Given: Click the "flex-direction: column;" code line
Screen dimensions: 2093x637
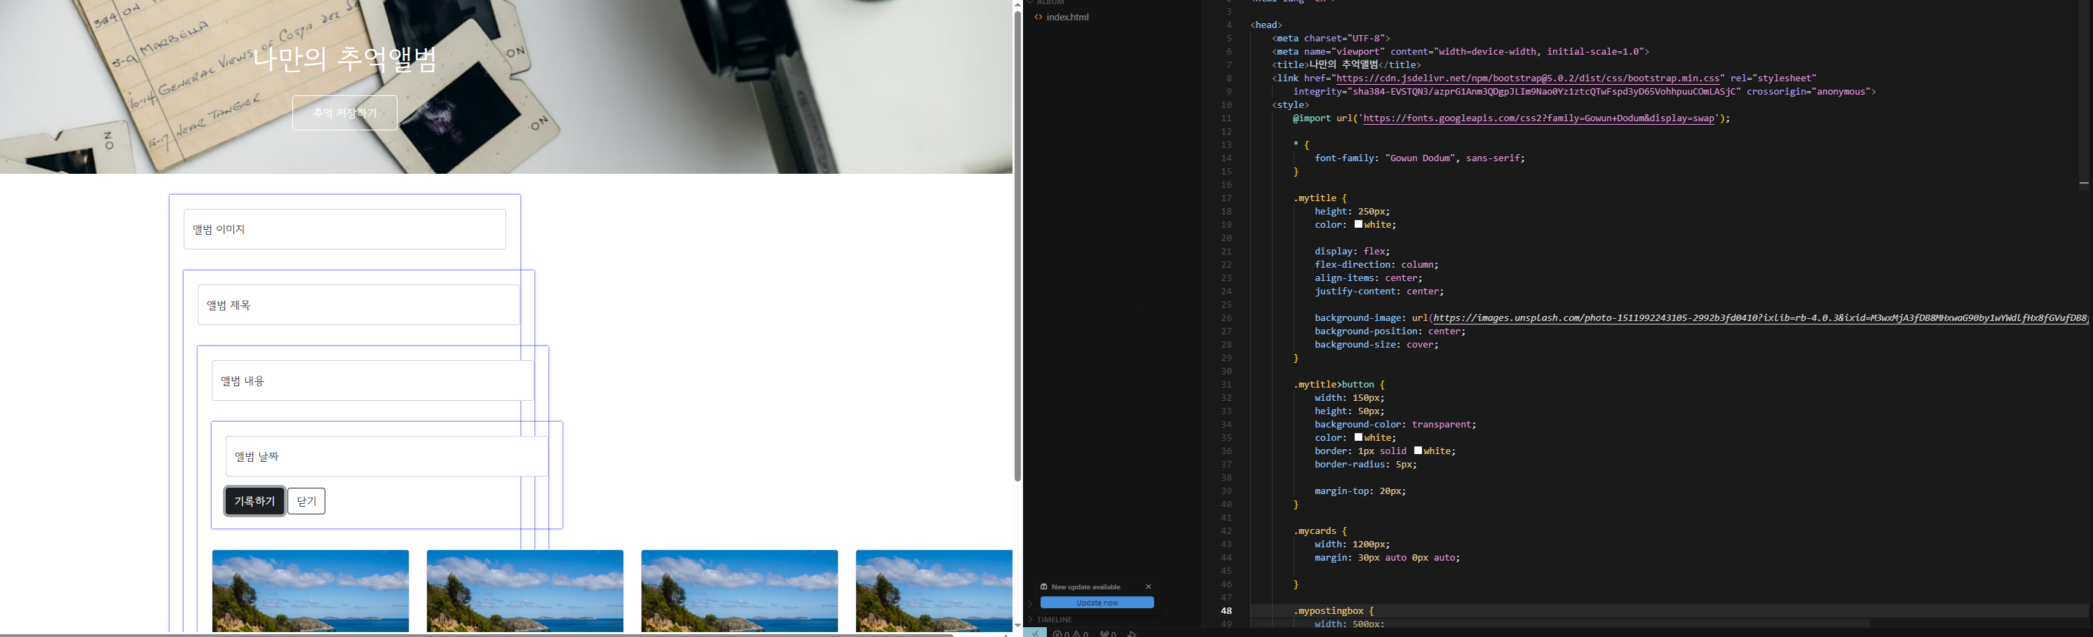Looking at the screenshot, I should (1376, 265).
